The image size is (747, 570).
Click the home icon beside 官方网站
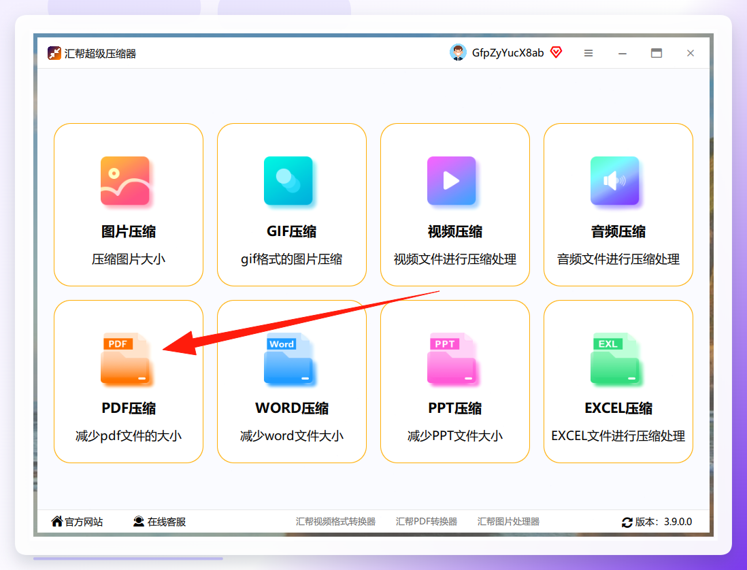57,521
